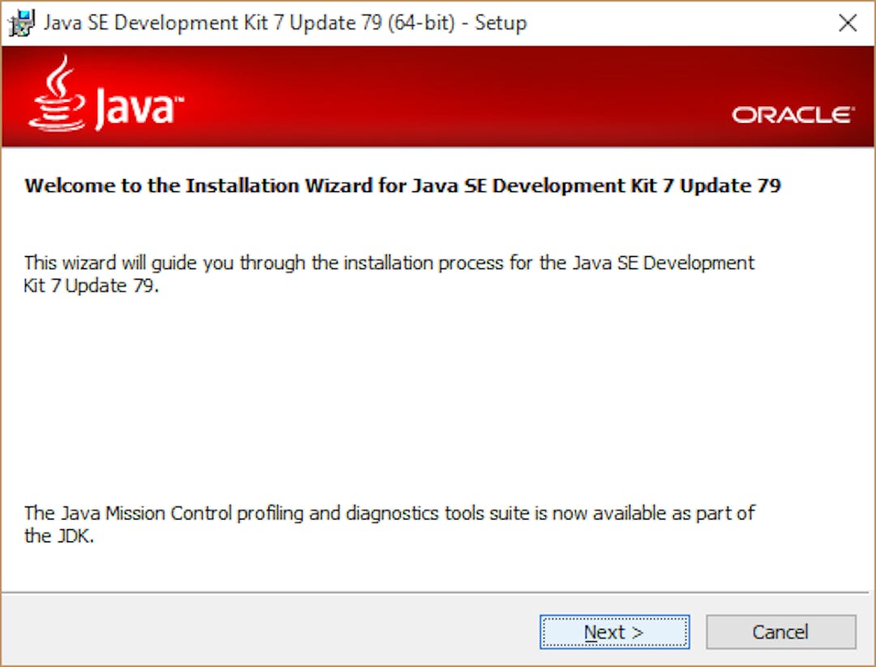Click the ORACLE logo in banner
The width and height of the screenshot is (876, 667).
[793, 115]
